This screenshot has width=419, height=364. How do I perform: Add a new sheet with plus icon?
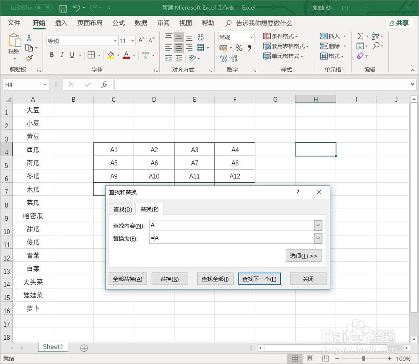(x=84, y=348)
